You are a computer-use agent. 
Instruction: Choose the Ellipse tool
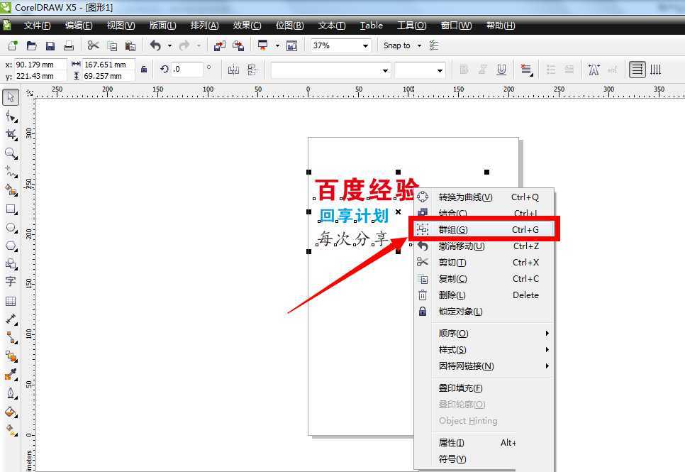click(11, 228)
